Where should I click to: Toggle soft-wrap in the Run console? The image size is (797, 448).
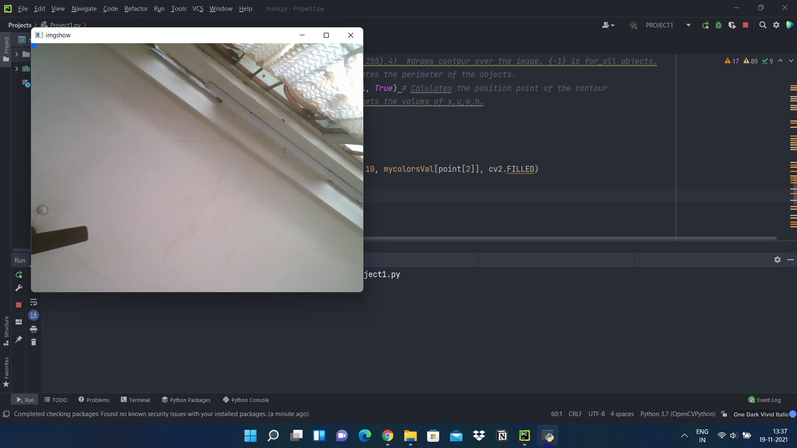34,302
